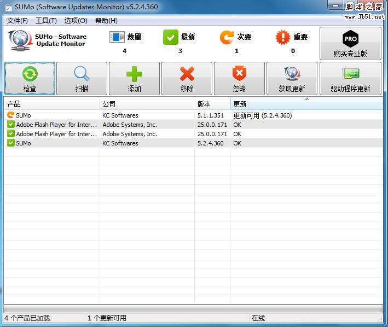Image resolution: width=388 pixels, height=327 pixels.
Task: Click the value 1 under 次要
Action: pos(236,51)
